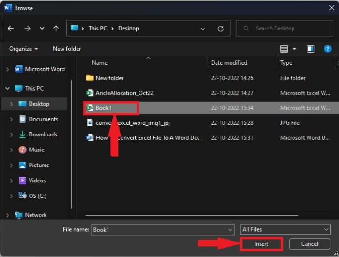
Task: Focus the Search Desktop field
Action: (285, 29)
